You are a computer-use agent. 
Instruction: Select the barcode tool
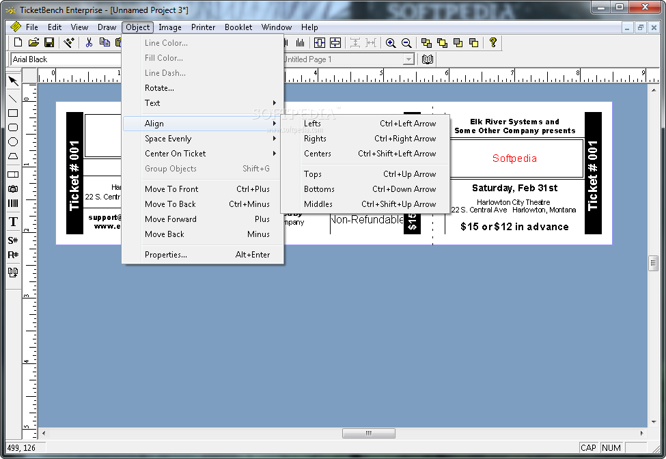point(13,203)
